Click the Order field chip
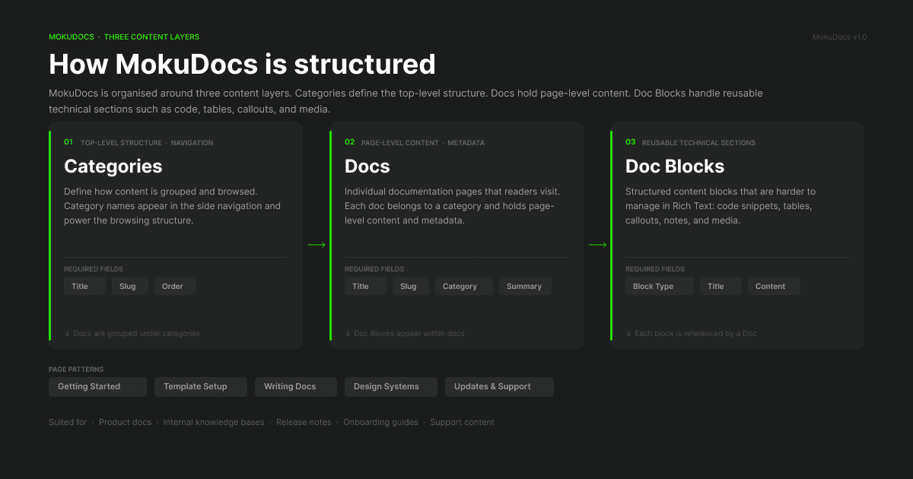 pyautogui.click(x=175, y=287)
